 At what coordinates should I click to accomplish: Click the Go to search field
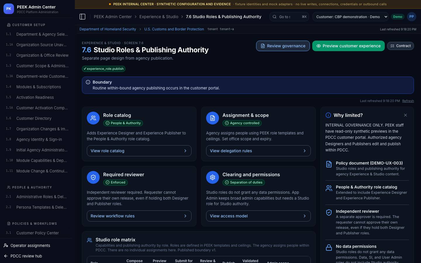pos(289,17)
